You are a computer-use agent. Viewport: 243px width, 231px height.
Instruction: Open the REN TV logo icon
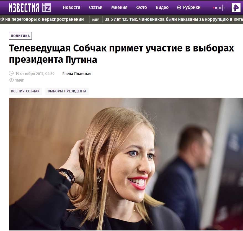pyautogui.click(x=236, y=7)
